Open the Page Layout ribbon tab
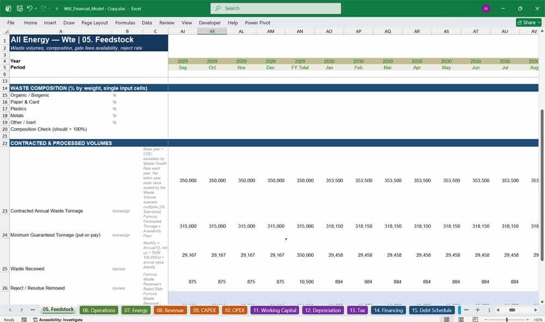 pyautogui.click(x=94, y=22)
